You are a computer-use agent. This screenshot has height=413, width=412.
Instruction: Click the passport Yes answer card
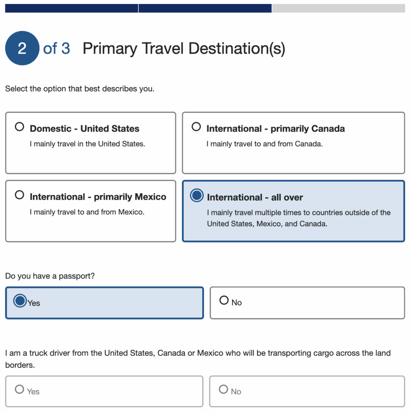(104, 302)
